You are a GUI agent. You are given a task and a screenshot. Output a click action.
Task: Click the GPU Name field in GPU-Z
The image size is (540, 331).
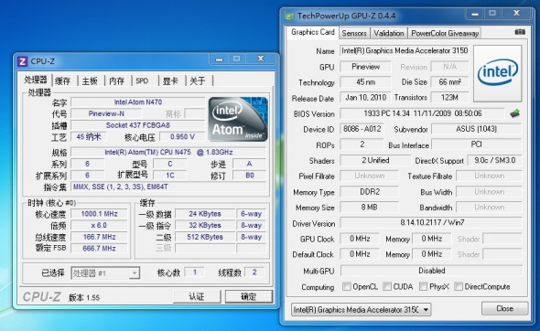coord(405,50)
